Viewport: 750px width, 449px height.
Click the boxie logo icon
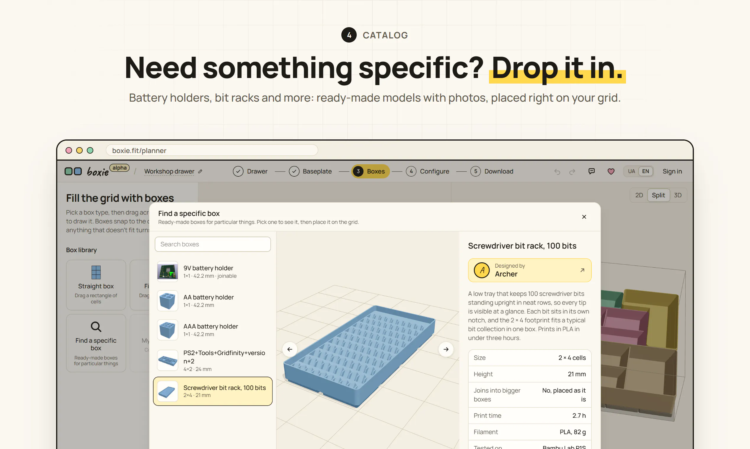pyautogui.click(x=73, y=171)
